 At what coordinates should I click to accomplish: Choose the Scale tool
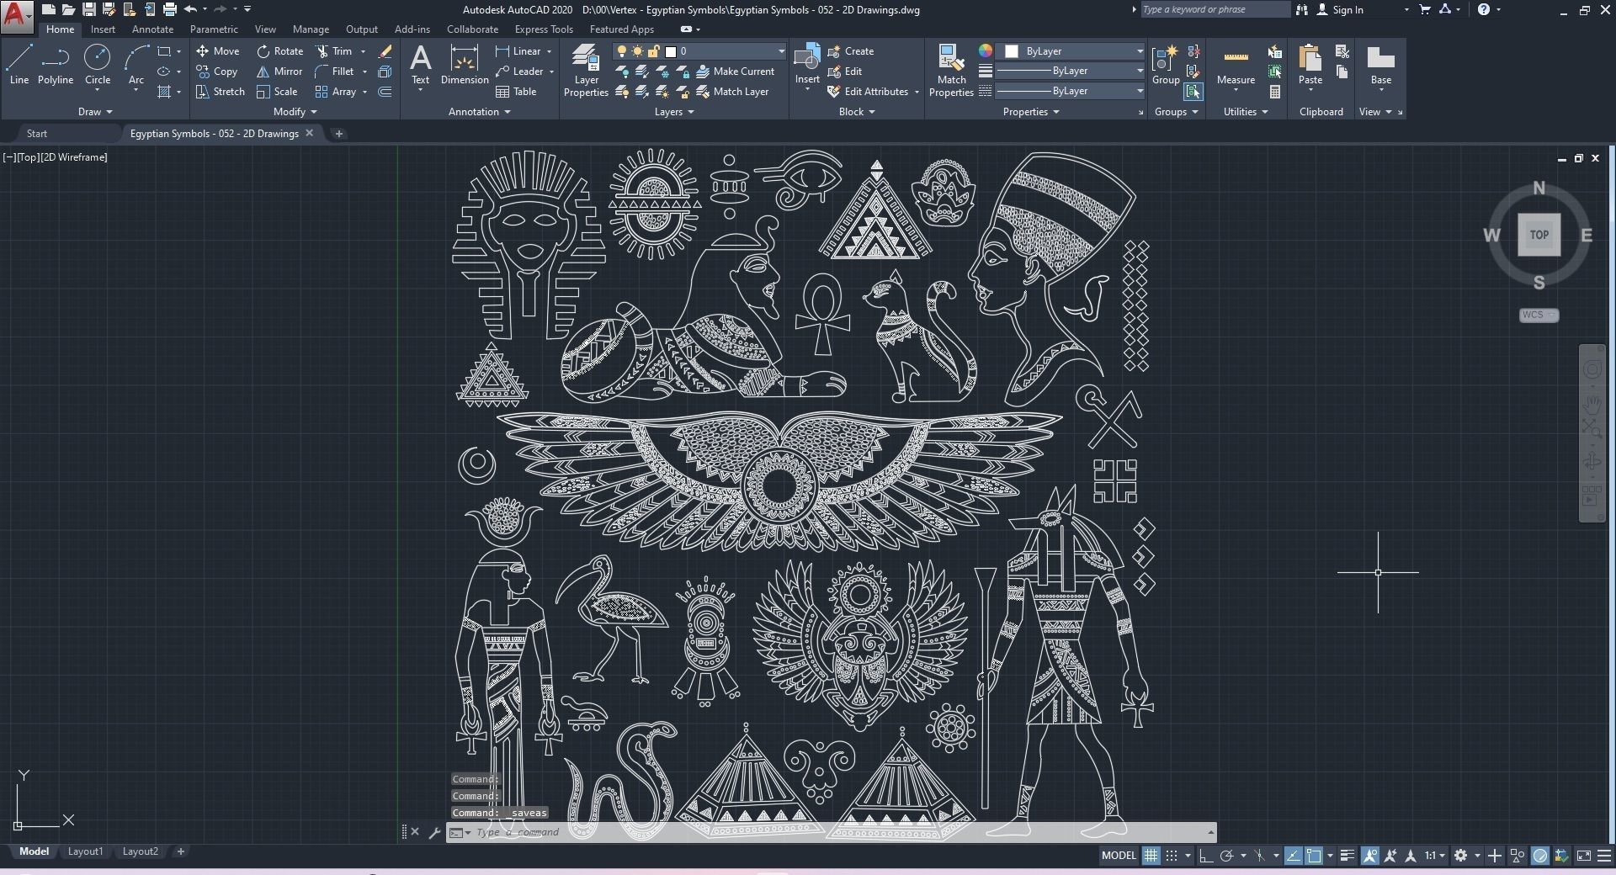[x=277, y=92]
